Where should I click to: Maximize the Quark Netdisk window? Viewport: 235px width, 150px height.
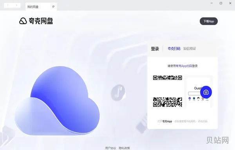coord(221,3)
